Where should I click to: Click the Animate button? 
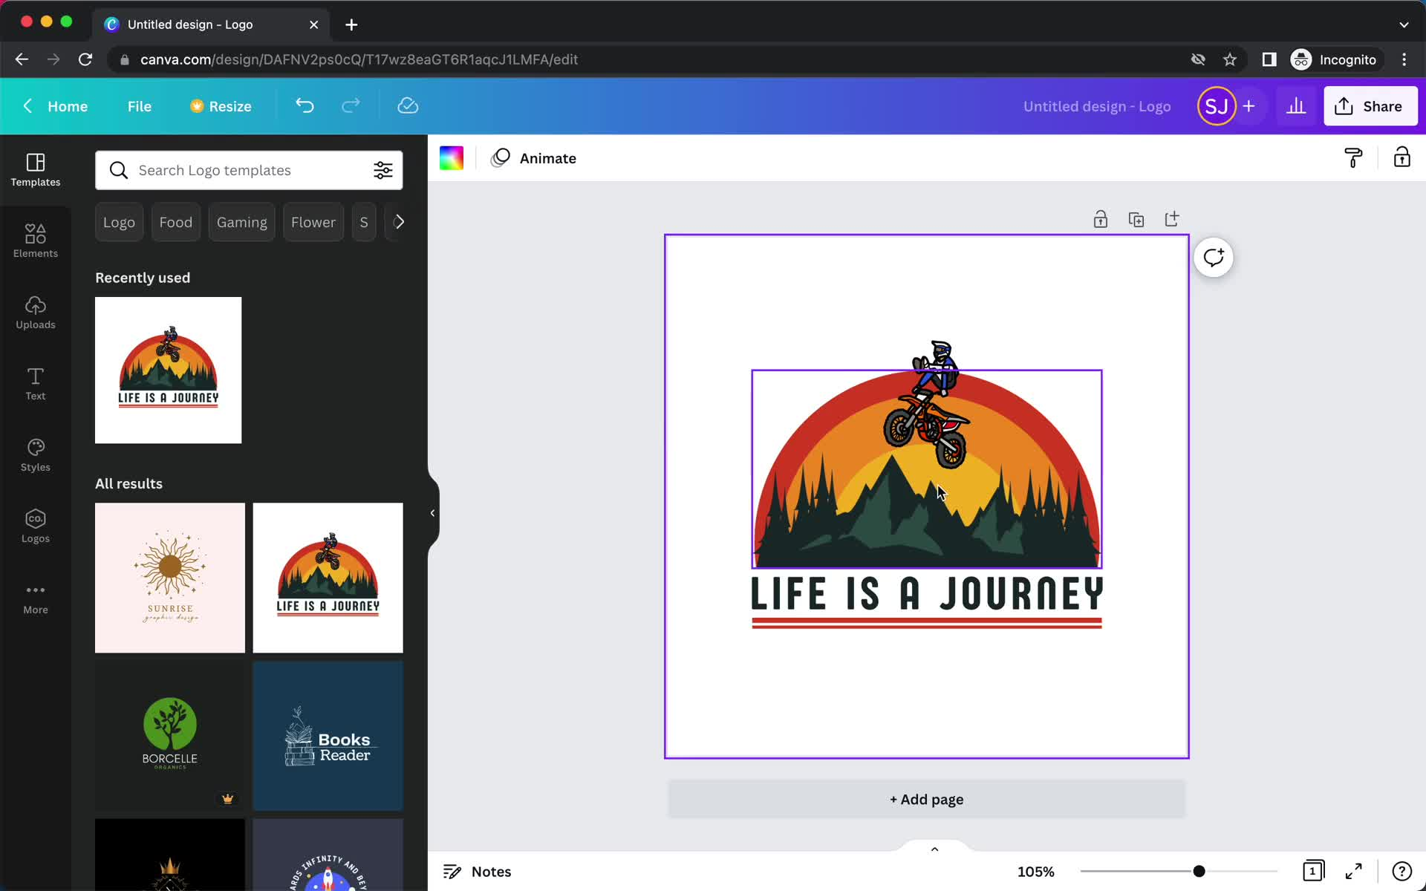pos(533,158)
